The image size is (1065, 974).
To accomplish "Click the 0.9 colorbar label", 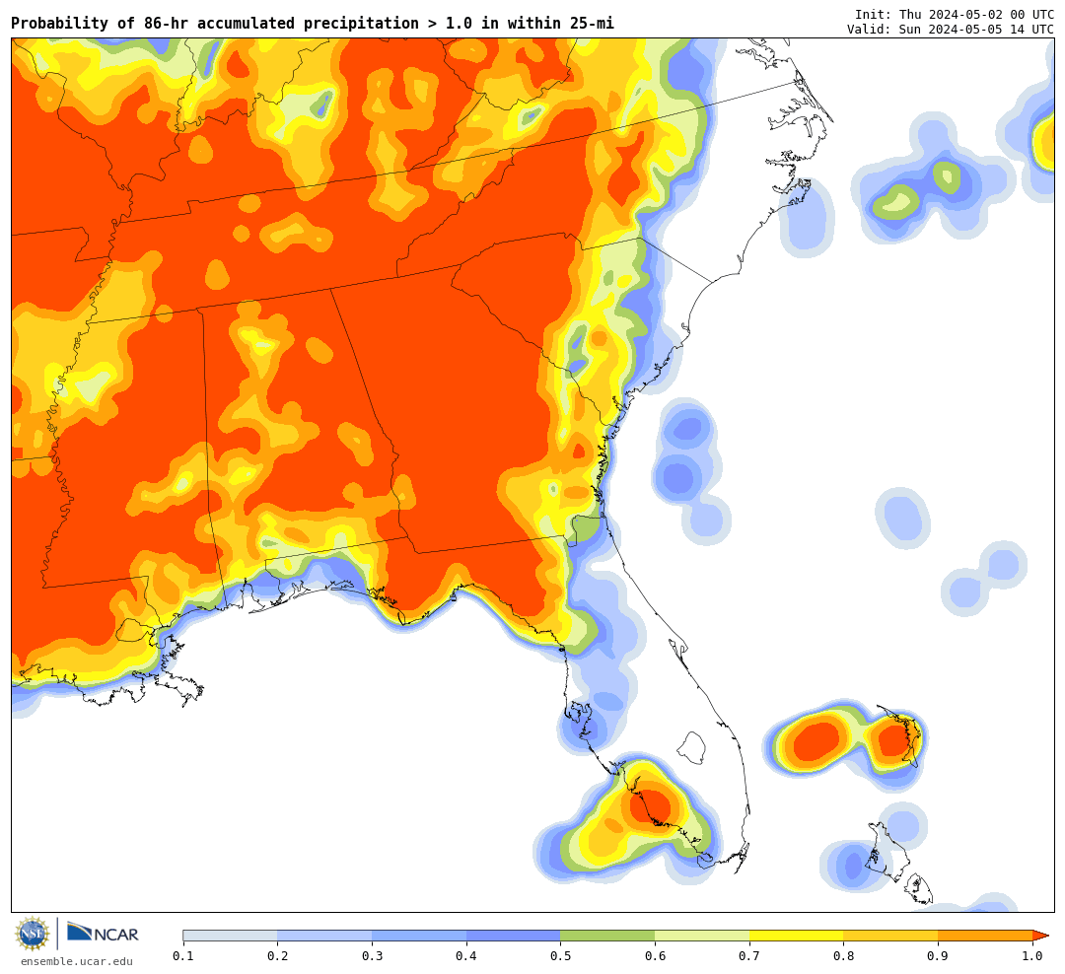I will point(938,956).
